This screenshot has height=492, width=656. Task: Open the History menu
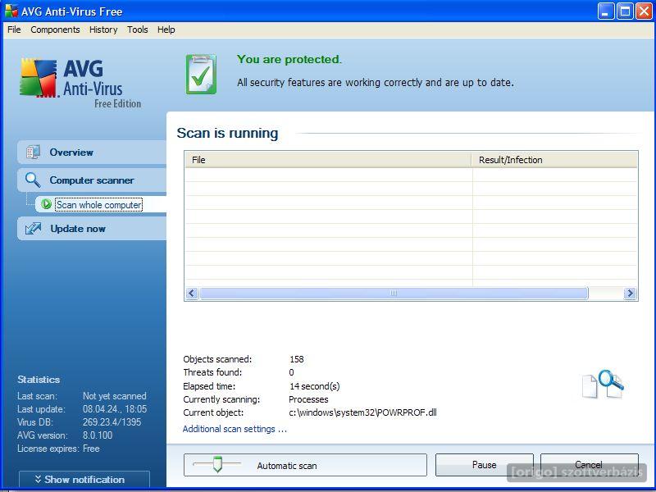pos(103,30)
